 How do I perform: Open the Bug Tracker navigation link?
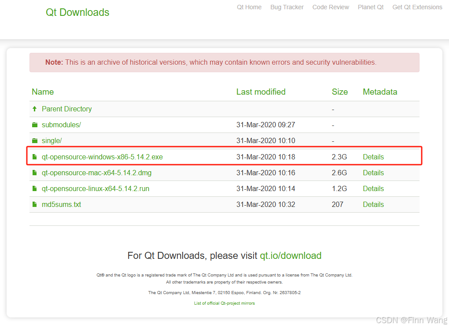point(287,7)
